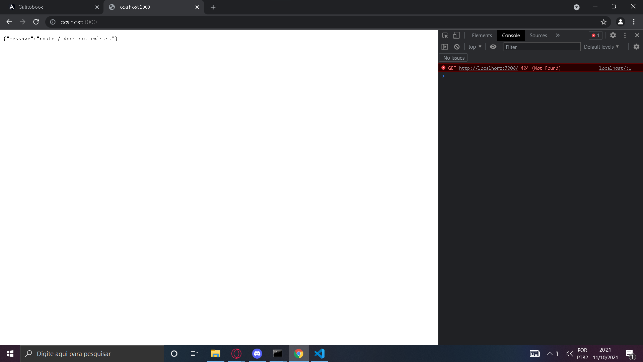This screenshot has width=643, height=362.
Task: Open the network tray icon
Action: (560, 354)
